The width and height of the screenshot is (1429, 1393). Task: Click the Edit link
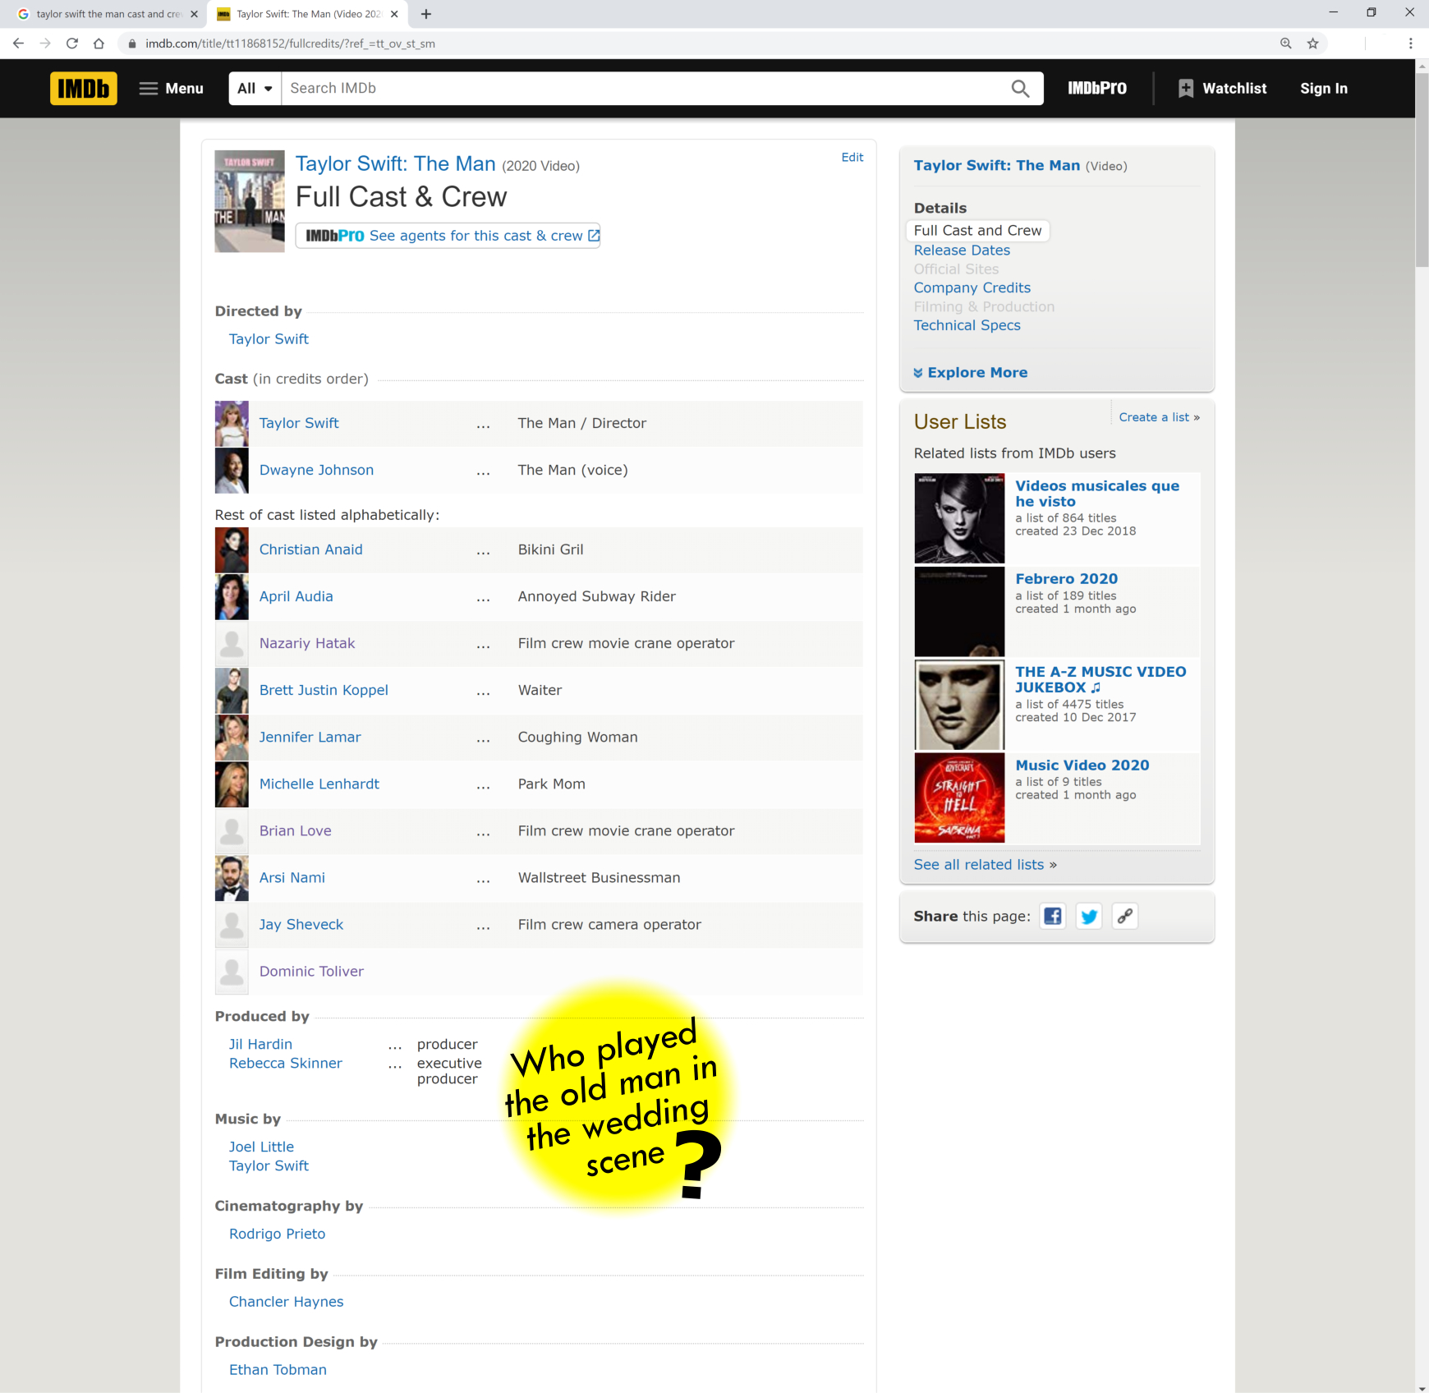click(x=852, y=157)
